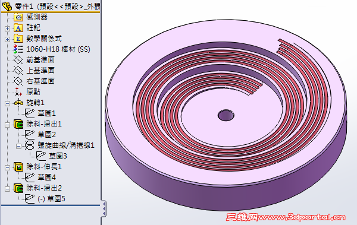Select the 前基準面 label
Viewport: 357px width, 225px height.
(x=40, y=60)
